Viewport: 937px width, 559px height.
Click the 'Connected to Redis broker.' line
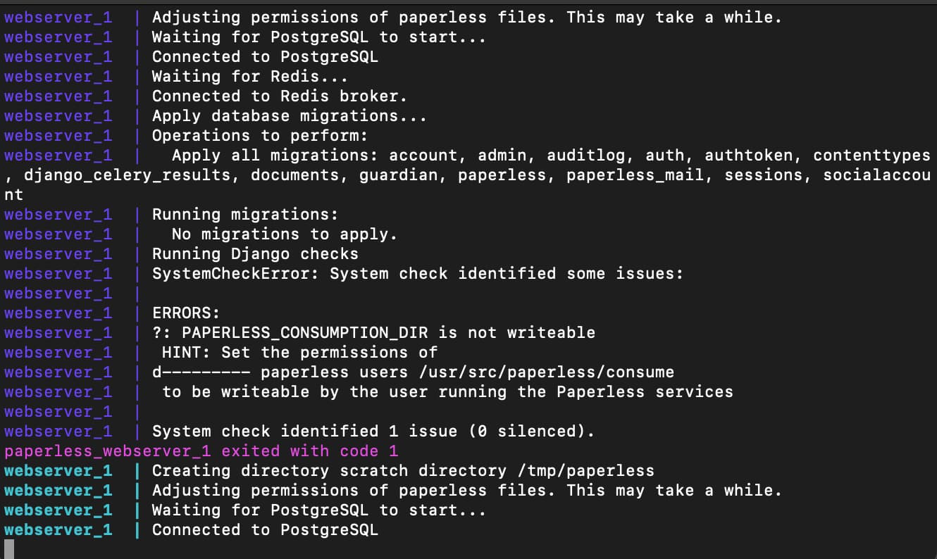[280, 96]
